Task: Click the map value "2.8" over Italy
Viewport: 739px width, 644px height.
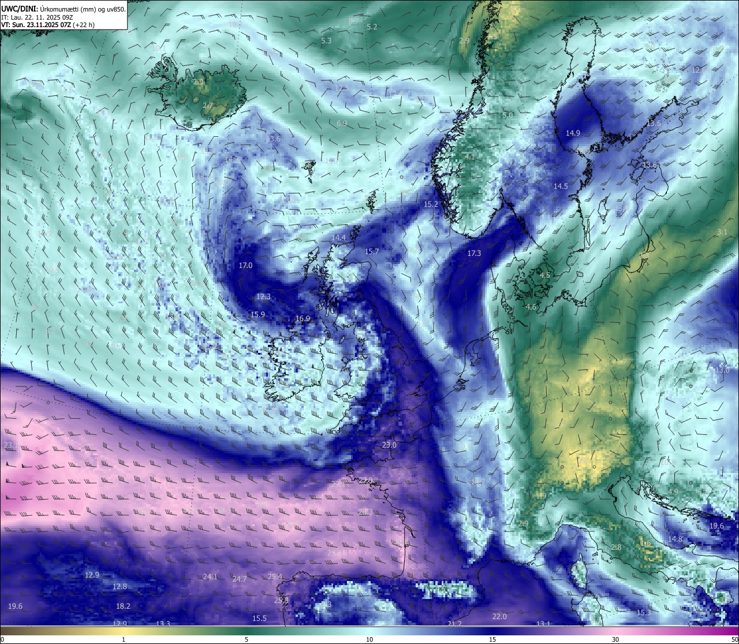Action: (x=616, y=548)
